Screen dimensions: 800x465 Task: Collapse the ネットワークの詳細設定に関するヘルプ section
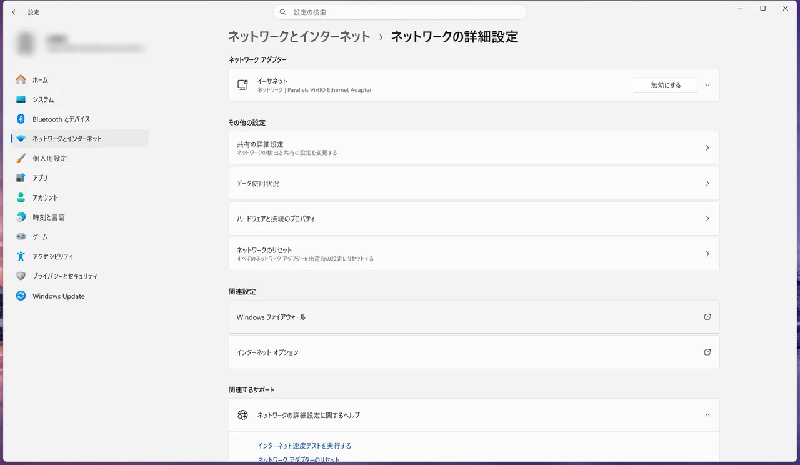pos(707,415)
